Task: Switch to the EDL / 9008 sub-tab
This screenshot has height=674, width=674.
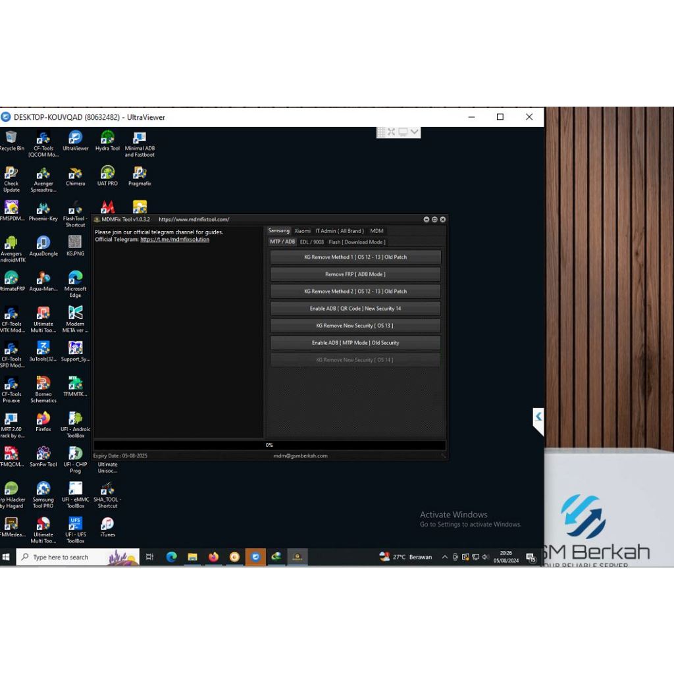Action: [311, 242]
